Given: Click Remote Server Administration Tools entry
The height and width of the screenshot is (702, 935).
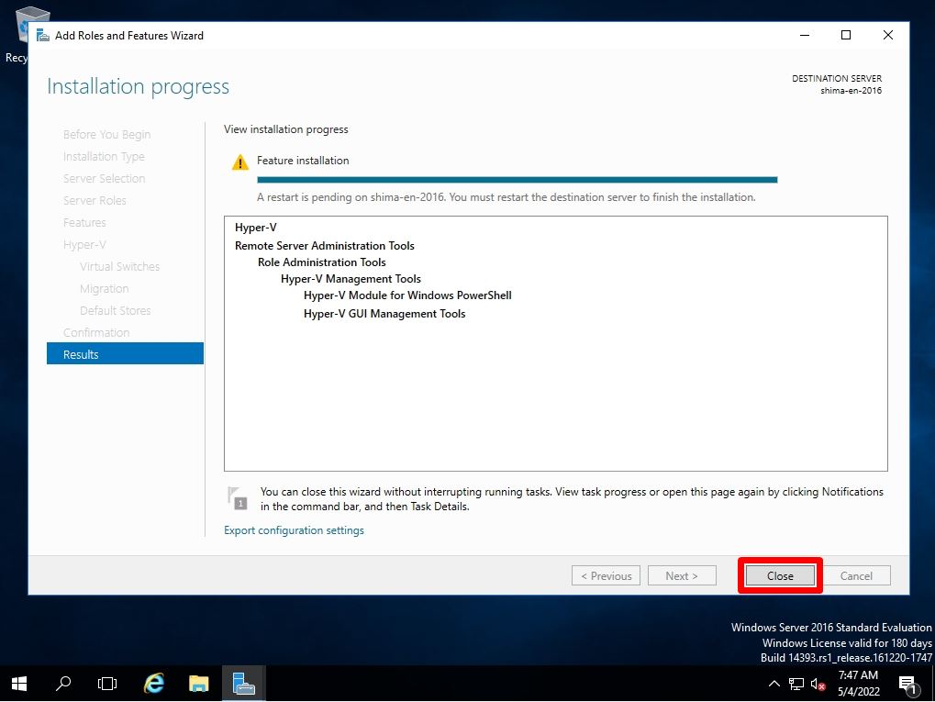Looking at the screenshot, I should [x=325, y=245].
